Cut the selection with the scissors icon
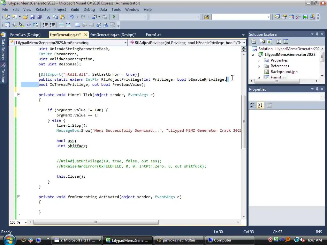The width and height of the screenshot is (327, 245). pyautogui.click(x=48, y=17)
